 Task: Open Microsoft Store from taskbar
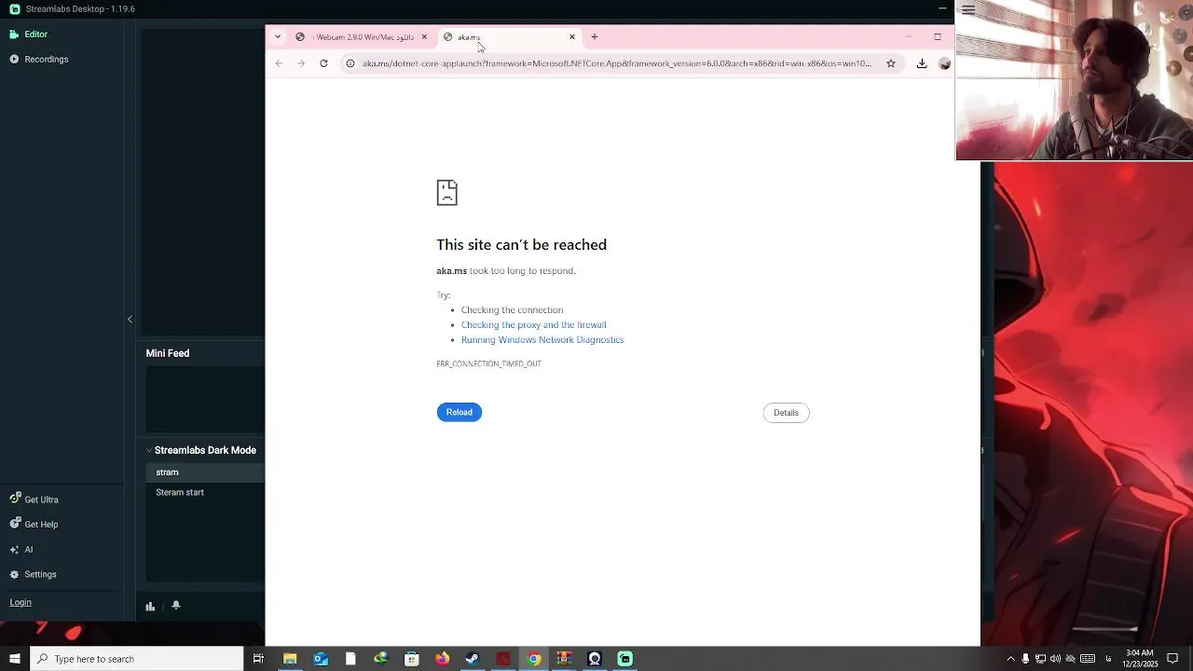(x=412, y=659)
